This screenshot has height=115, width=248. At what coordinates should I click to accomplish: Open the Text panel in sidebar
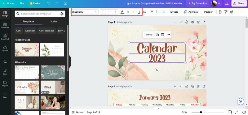tap(5, 60)
